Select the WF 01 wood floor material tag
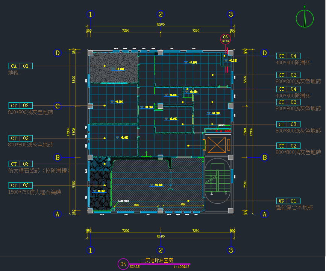 (288, 201)
